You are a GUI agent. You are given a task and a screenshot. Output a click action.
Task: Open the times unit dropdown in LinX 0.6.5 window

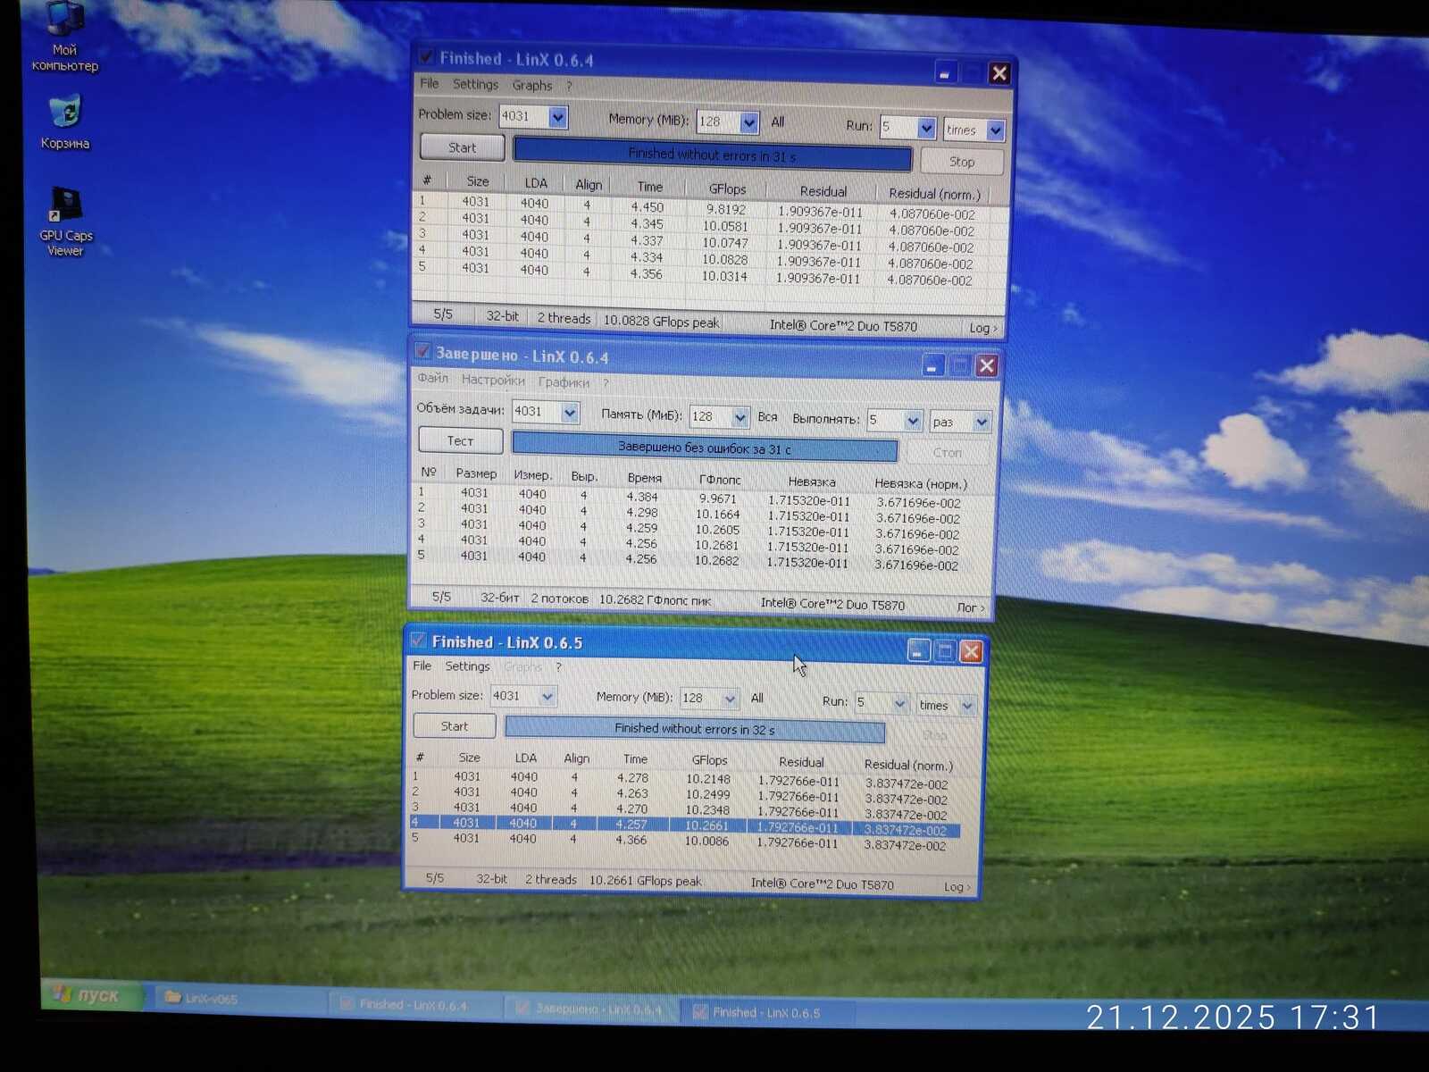(x=967, y=706)
